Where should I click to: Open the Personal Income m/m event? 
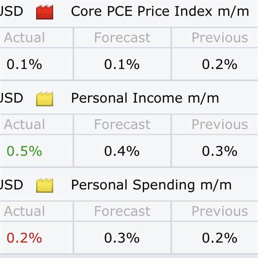pos(145,98)
